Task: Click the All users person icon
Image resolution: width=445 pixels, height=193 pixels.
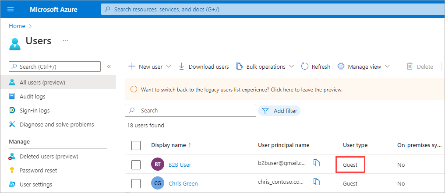Action: pyautogui.click(x=12, y=82)
